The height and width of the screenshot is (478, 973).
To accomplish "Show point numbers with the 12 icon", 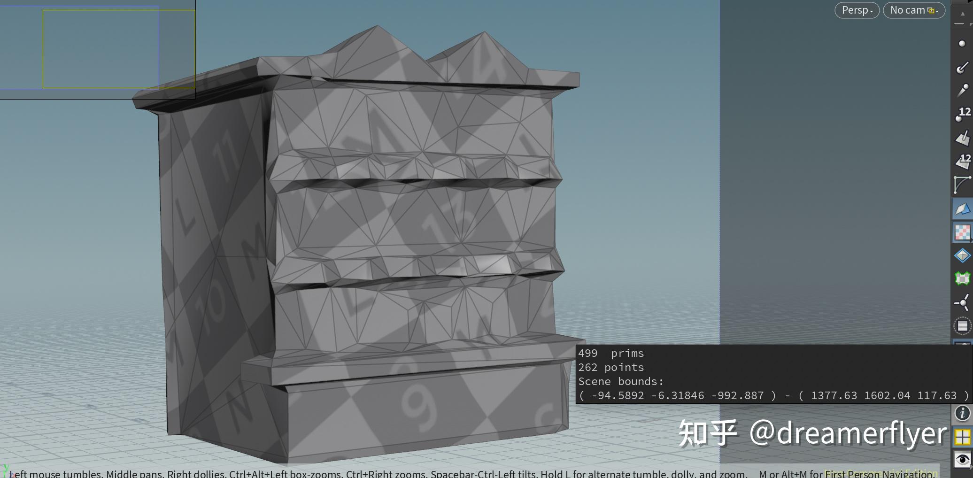I will click(962, 114).
